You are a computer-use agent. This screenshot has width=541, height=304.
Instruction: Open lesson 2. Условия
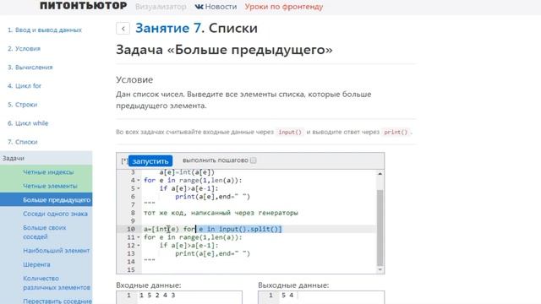[24, 49]
